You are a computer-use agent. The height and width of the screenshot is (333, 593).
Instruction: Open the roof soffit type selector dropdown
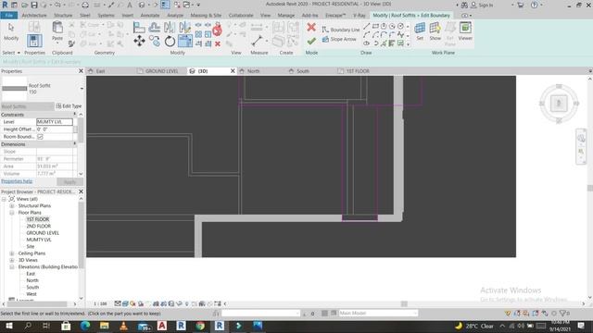pos(82,89)
